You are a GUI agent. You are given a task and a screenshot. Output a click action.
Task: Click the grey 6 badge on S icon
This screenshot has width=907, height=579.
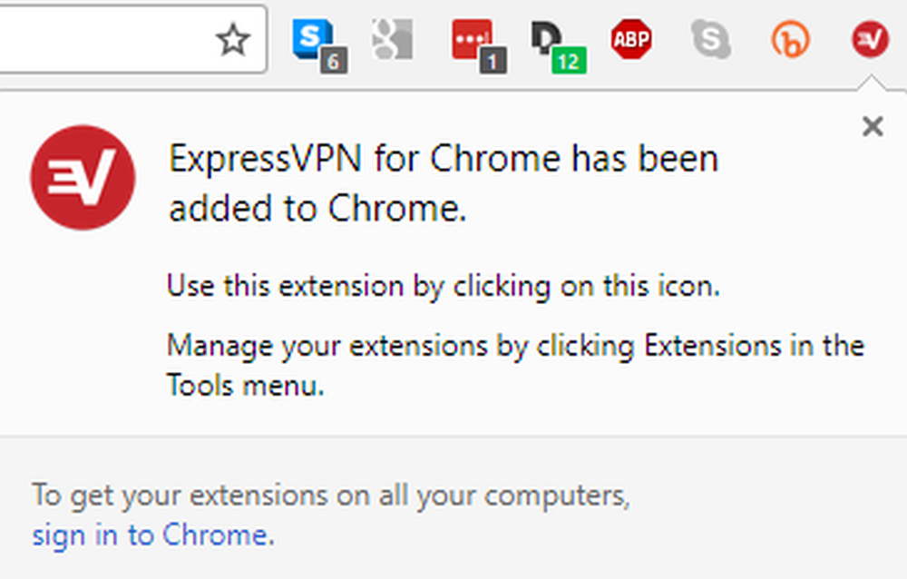click(x=333, y=60)
